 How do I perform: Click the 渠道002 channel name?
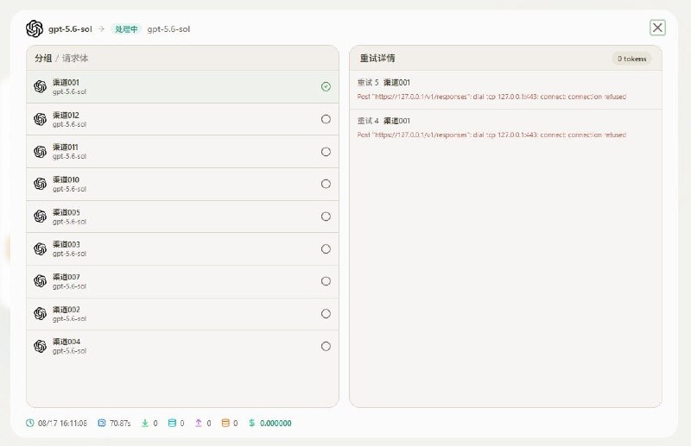tap(67, 310)
